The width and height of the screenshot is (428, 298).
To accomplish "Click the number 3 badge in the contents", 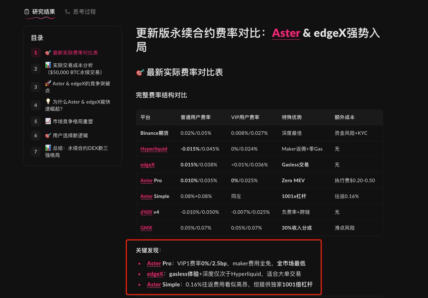I will 35,87.
